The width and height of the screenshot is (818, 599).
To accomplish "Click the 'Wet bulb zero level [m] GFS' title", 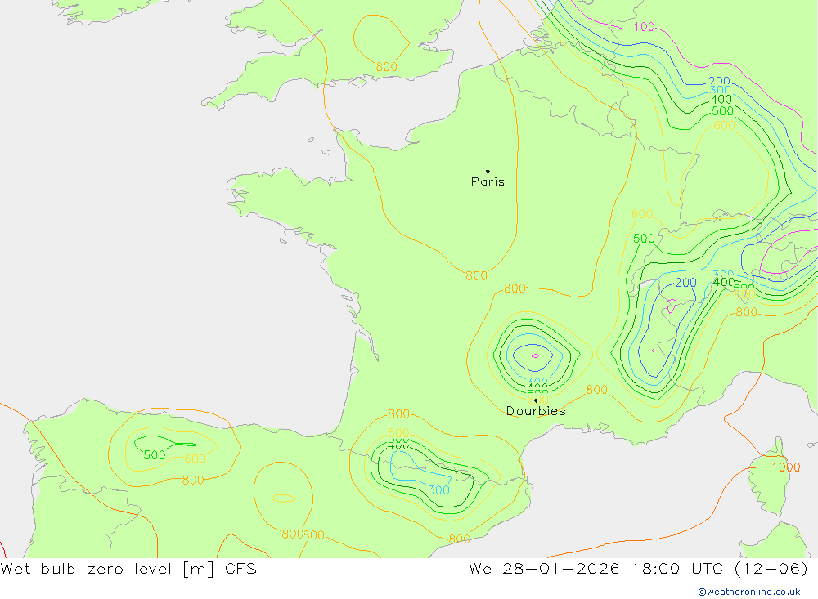I will click(128, 569).
